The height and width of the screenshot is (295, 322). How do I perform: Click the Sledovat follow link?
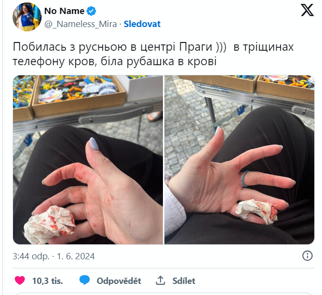tap(142, 24)
